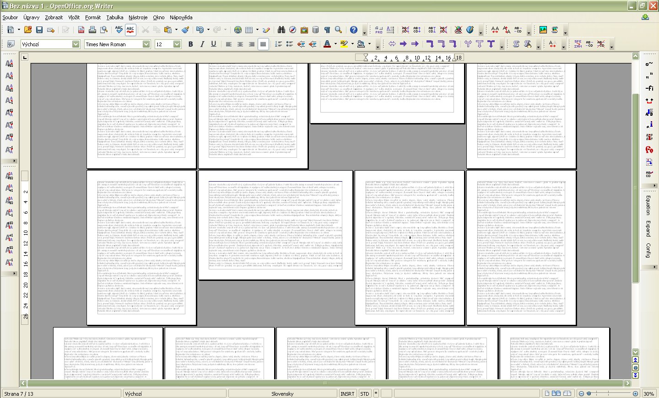The width and height of the screenshot is (659, 398).
Task: Open the Vložit menu
Action: 74,17
